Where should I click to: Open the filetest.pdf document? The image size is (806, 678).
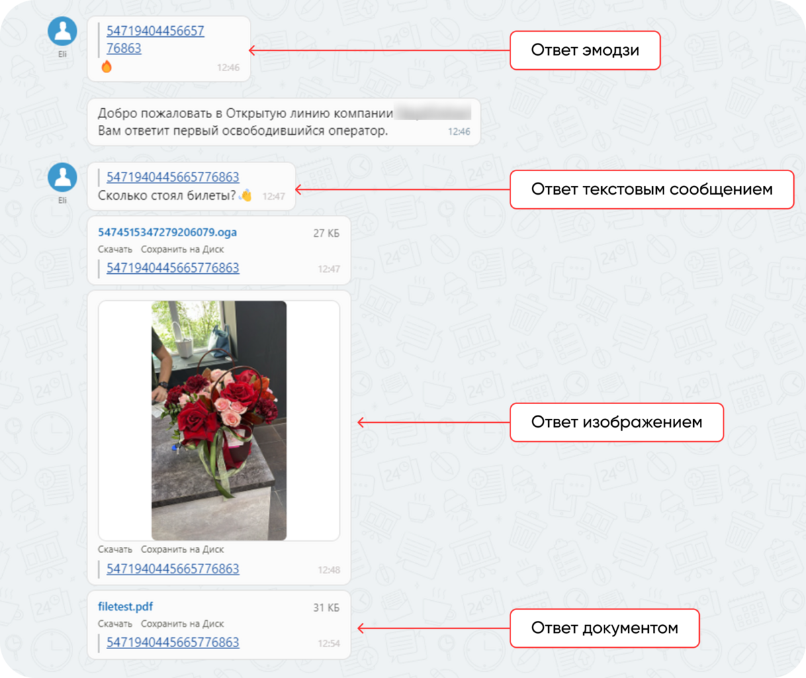click(126, 606)
